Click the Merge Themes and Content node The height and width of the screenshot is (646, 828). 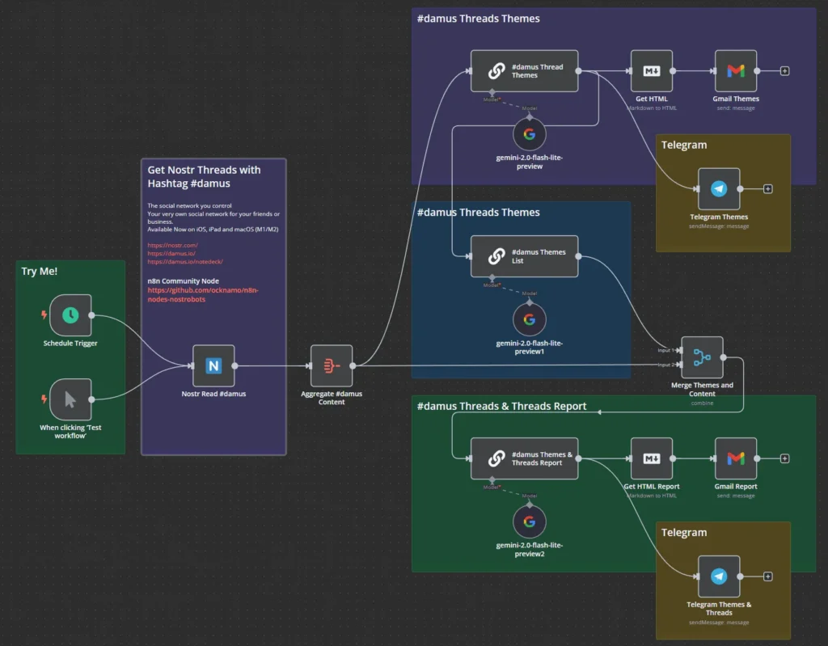click(702, 357)
